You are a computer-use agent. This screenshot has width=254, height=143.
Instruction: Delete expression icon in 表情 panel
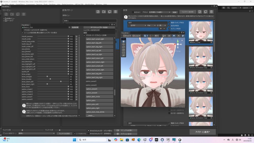pyautogui.click(x=211, y=12)
